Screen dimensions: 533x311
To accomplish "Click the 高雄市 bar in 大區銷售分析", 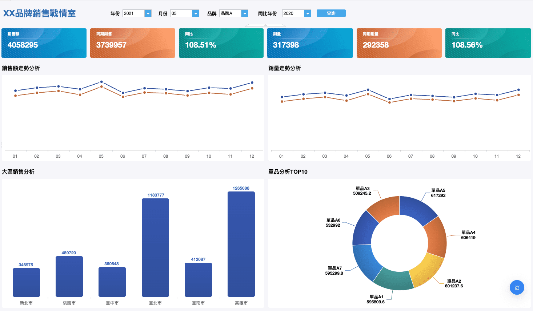I will [241, 244].
